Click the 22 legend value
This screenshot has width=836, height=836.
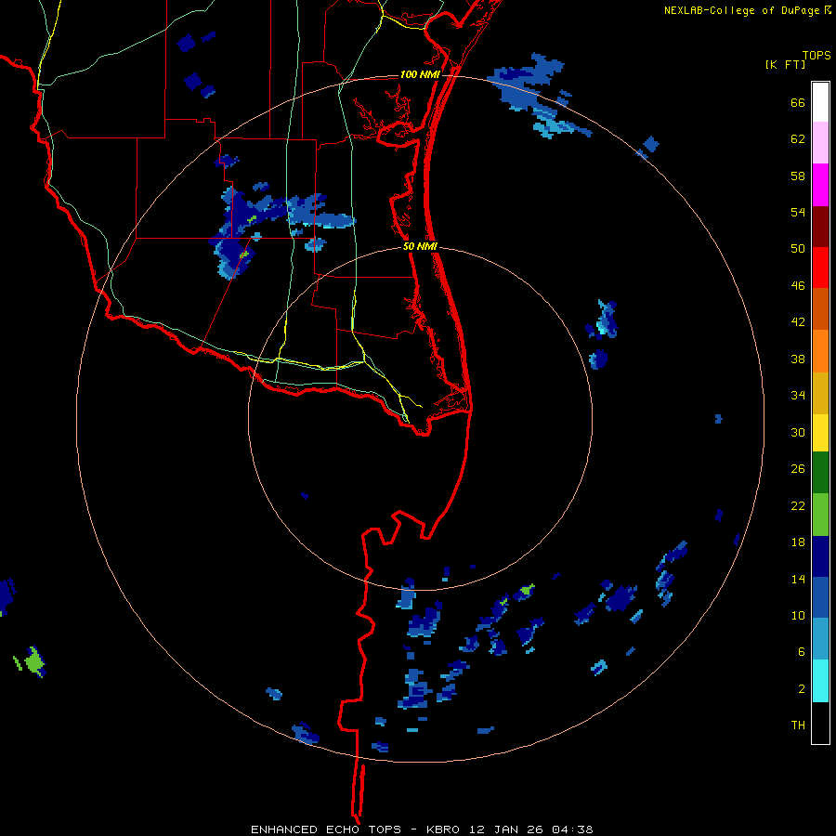[x=798, y=506]
